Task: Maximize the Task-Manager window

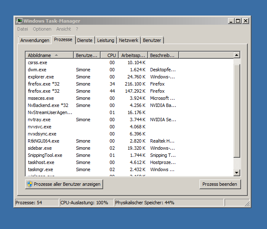Action: click(238, 21)
